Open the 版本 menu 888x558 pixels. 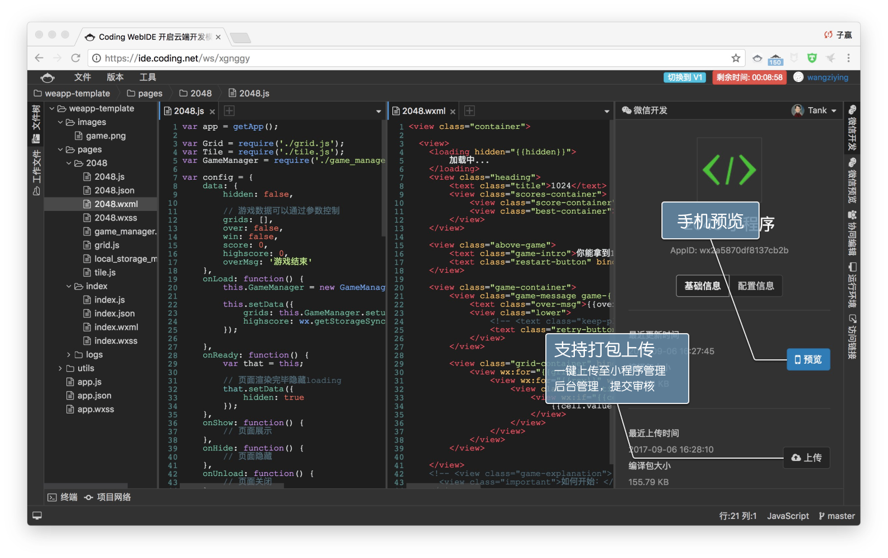click(115, 77)
